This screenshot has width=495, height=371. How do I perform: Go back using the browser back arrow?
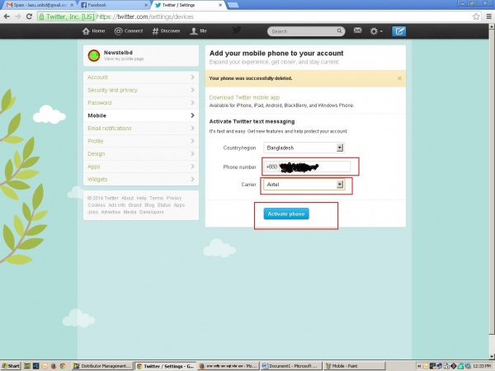tap(7, 16)
